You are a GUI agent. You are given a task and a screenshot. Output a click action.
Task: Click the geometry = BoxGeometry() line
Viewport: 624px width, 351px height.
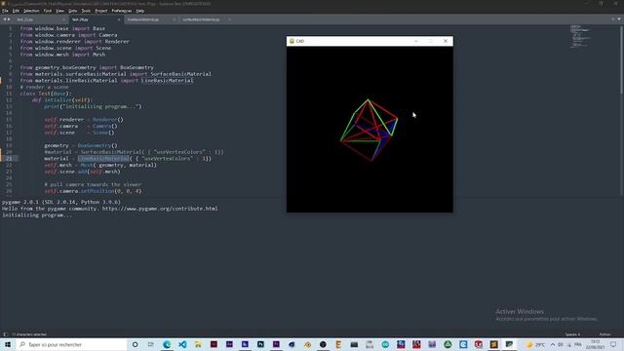point(81,145)
